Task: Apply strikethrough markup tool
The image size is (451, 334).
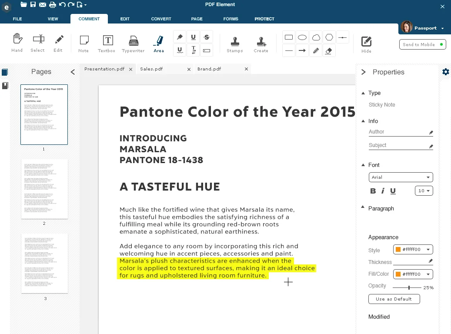Action: 207,37
